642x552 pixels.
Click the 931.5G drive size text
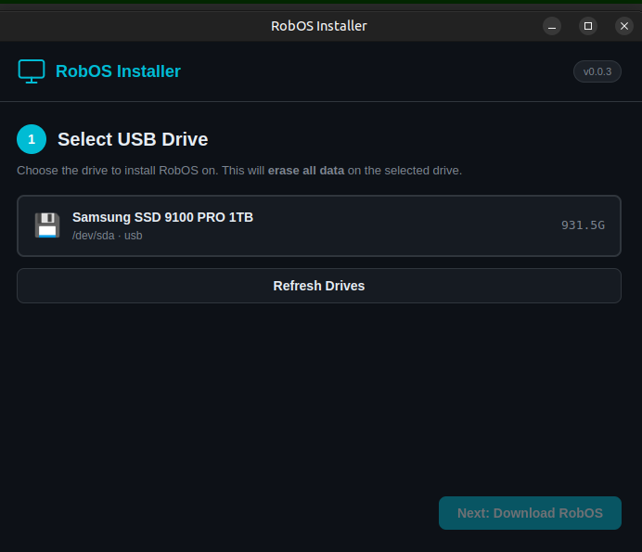(x=583, y=225)
